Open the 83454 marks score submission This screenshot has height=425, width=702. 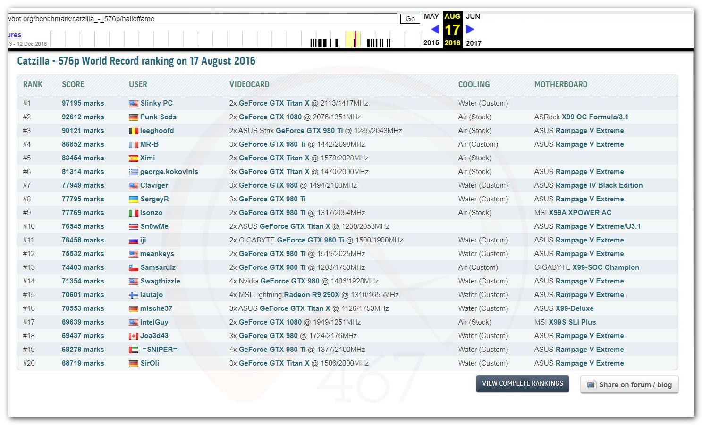(x=83, y=158)
